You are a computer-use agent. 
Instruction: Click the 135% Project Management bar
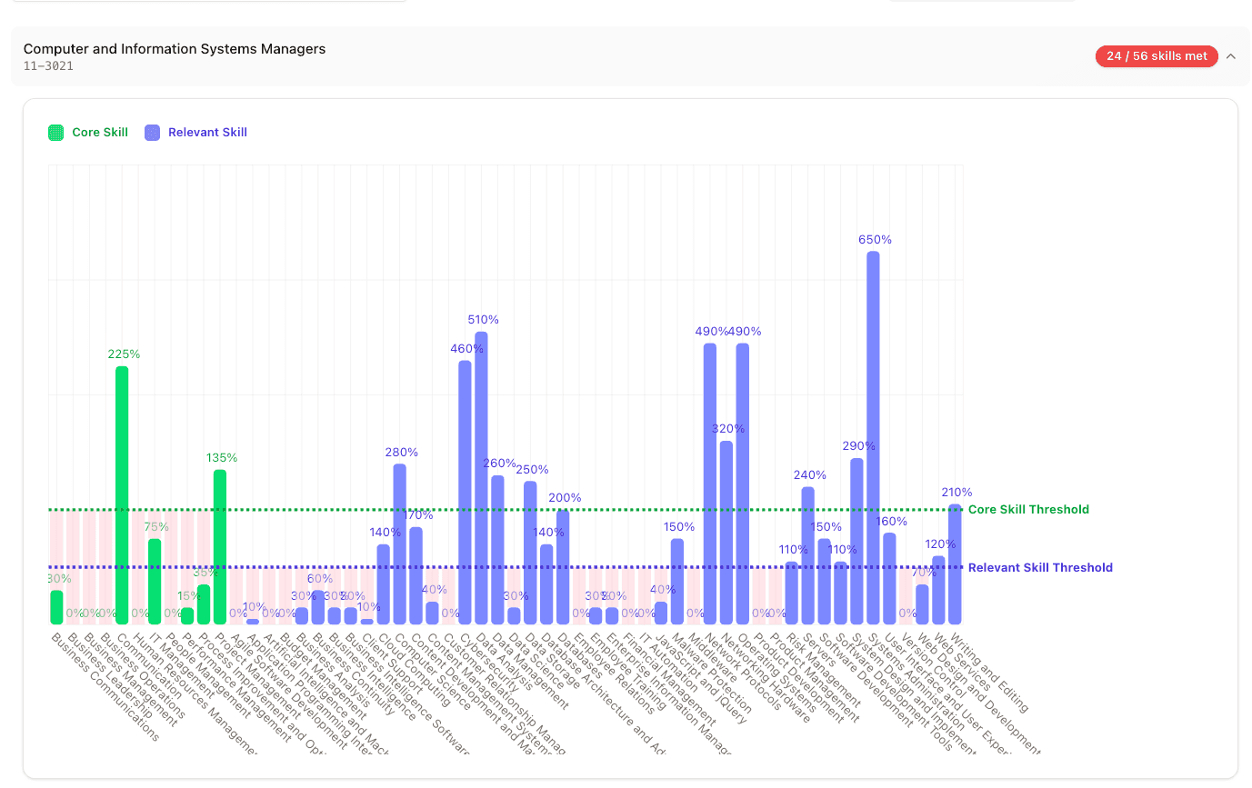coord(220,545)
